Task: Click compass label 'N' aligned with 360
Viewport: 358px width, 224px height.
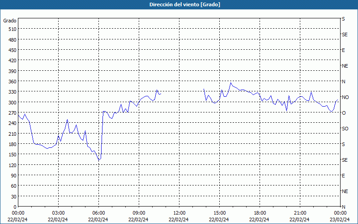Action: (x=344, y=82)
